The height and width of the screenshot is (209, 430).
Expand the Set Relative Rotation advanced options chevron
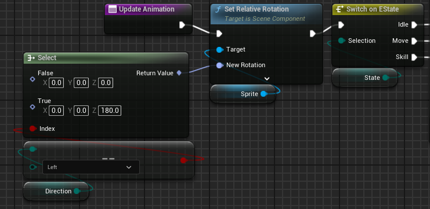[x=267, y=79]
